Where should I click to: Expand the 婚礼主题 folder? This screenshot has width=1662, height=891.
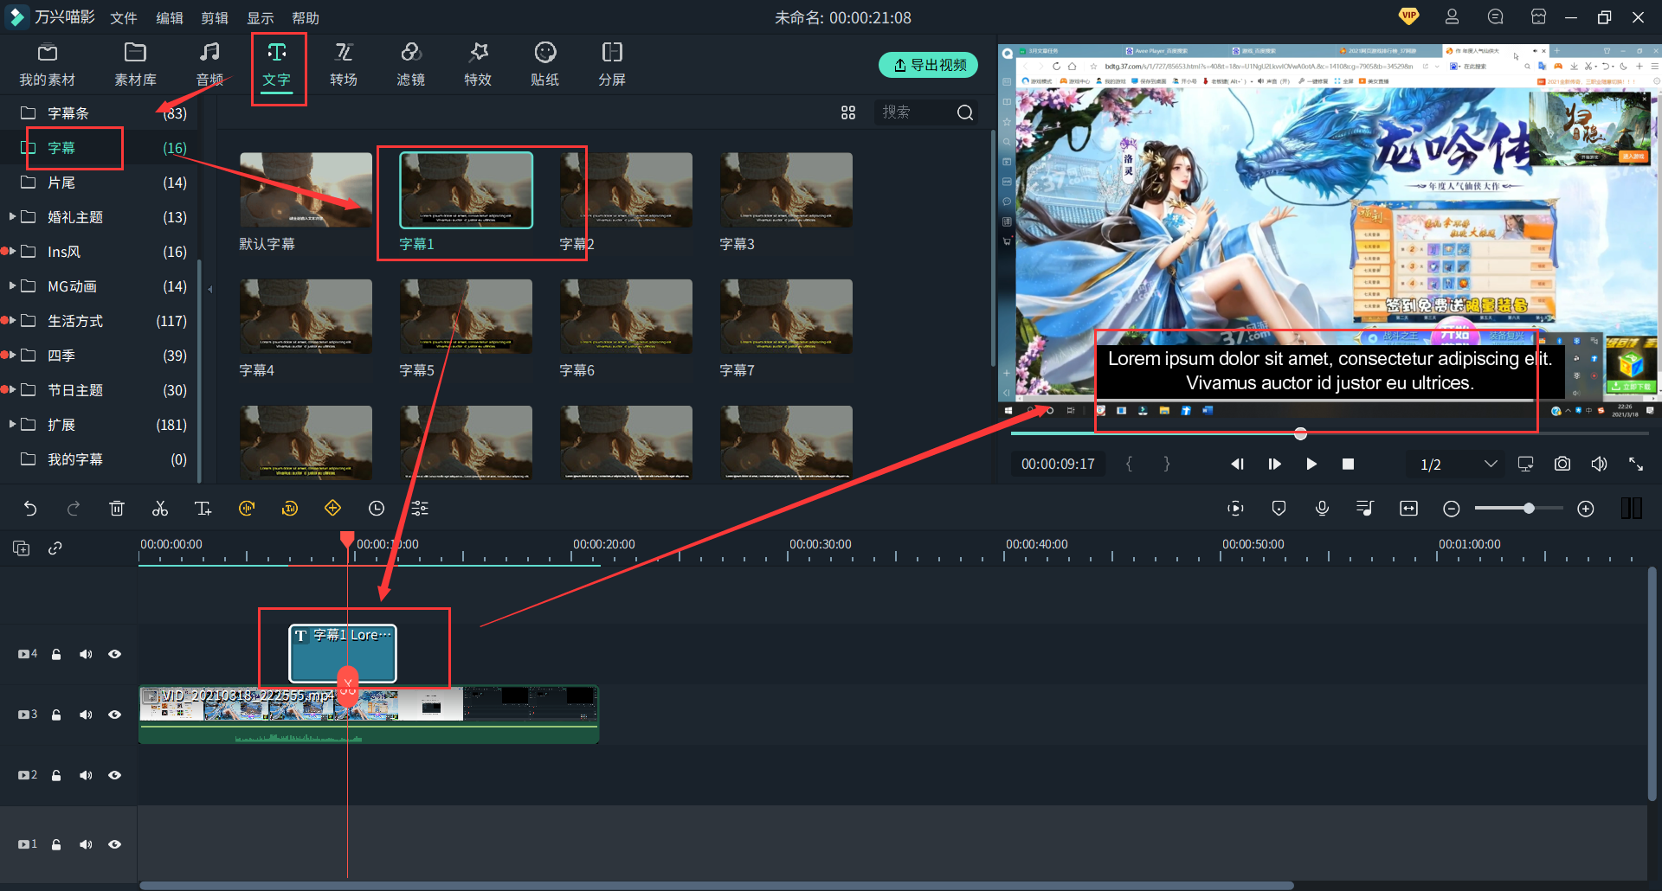coord(12,216)
